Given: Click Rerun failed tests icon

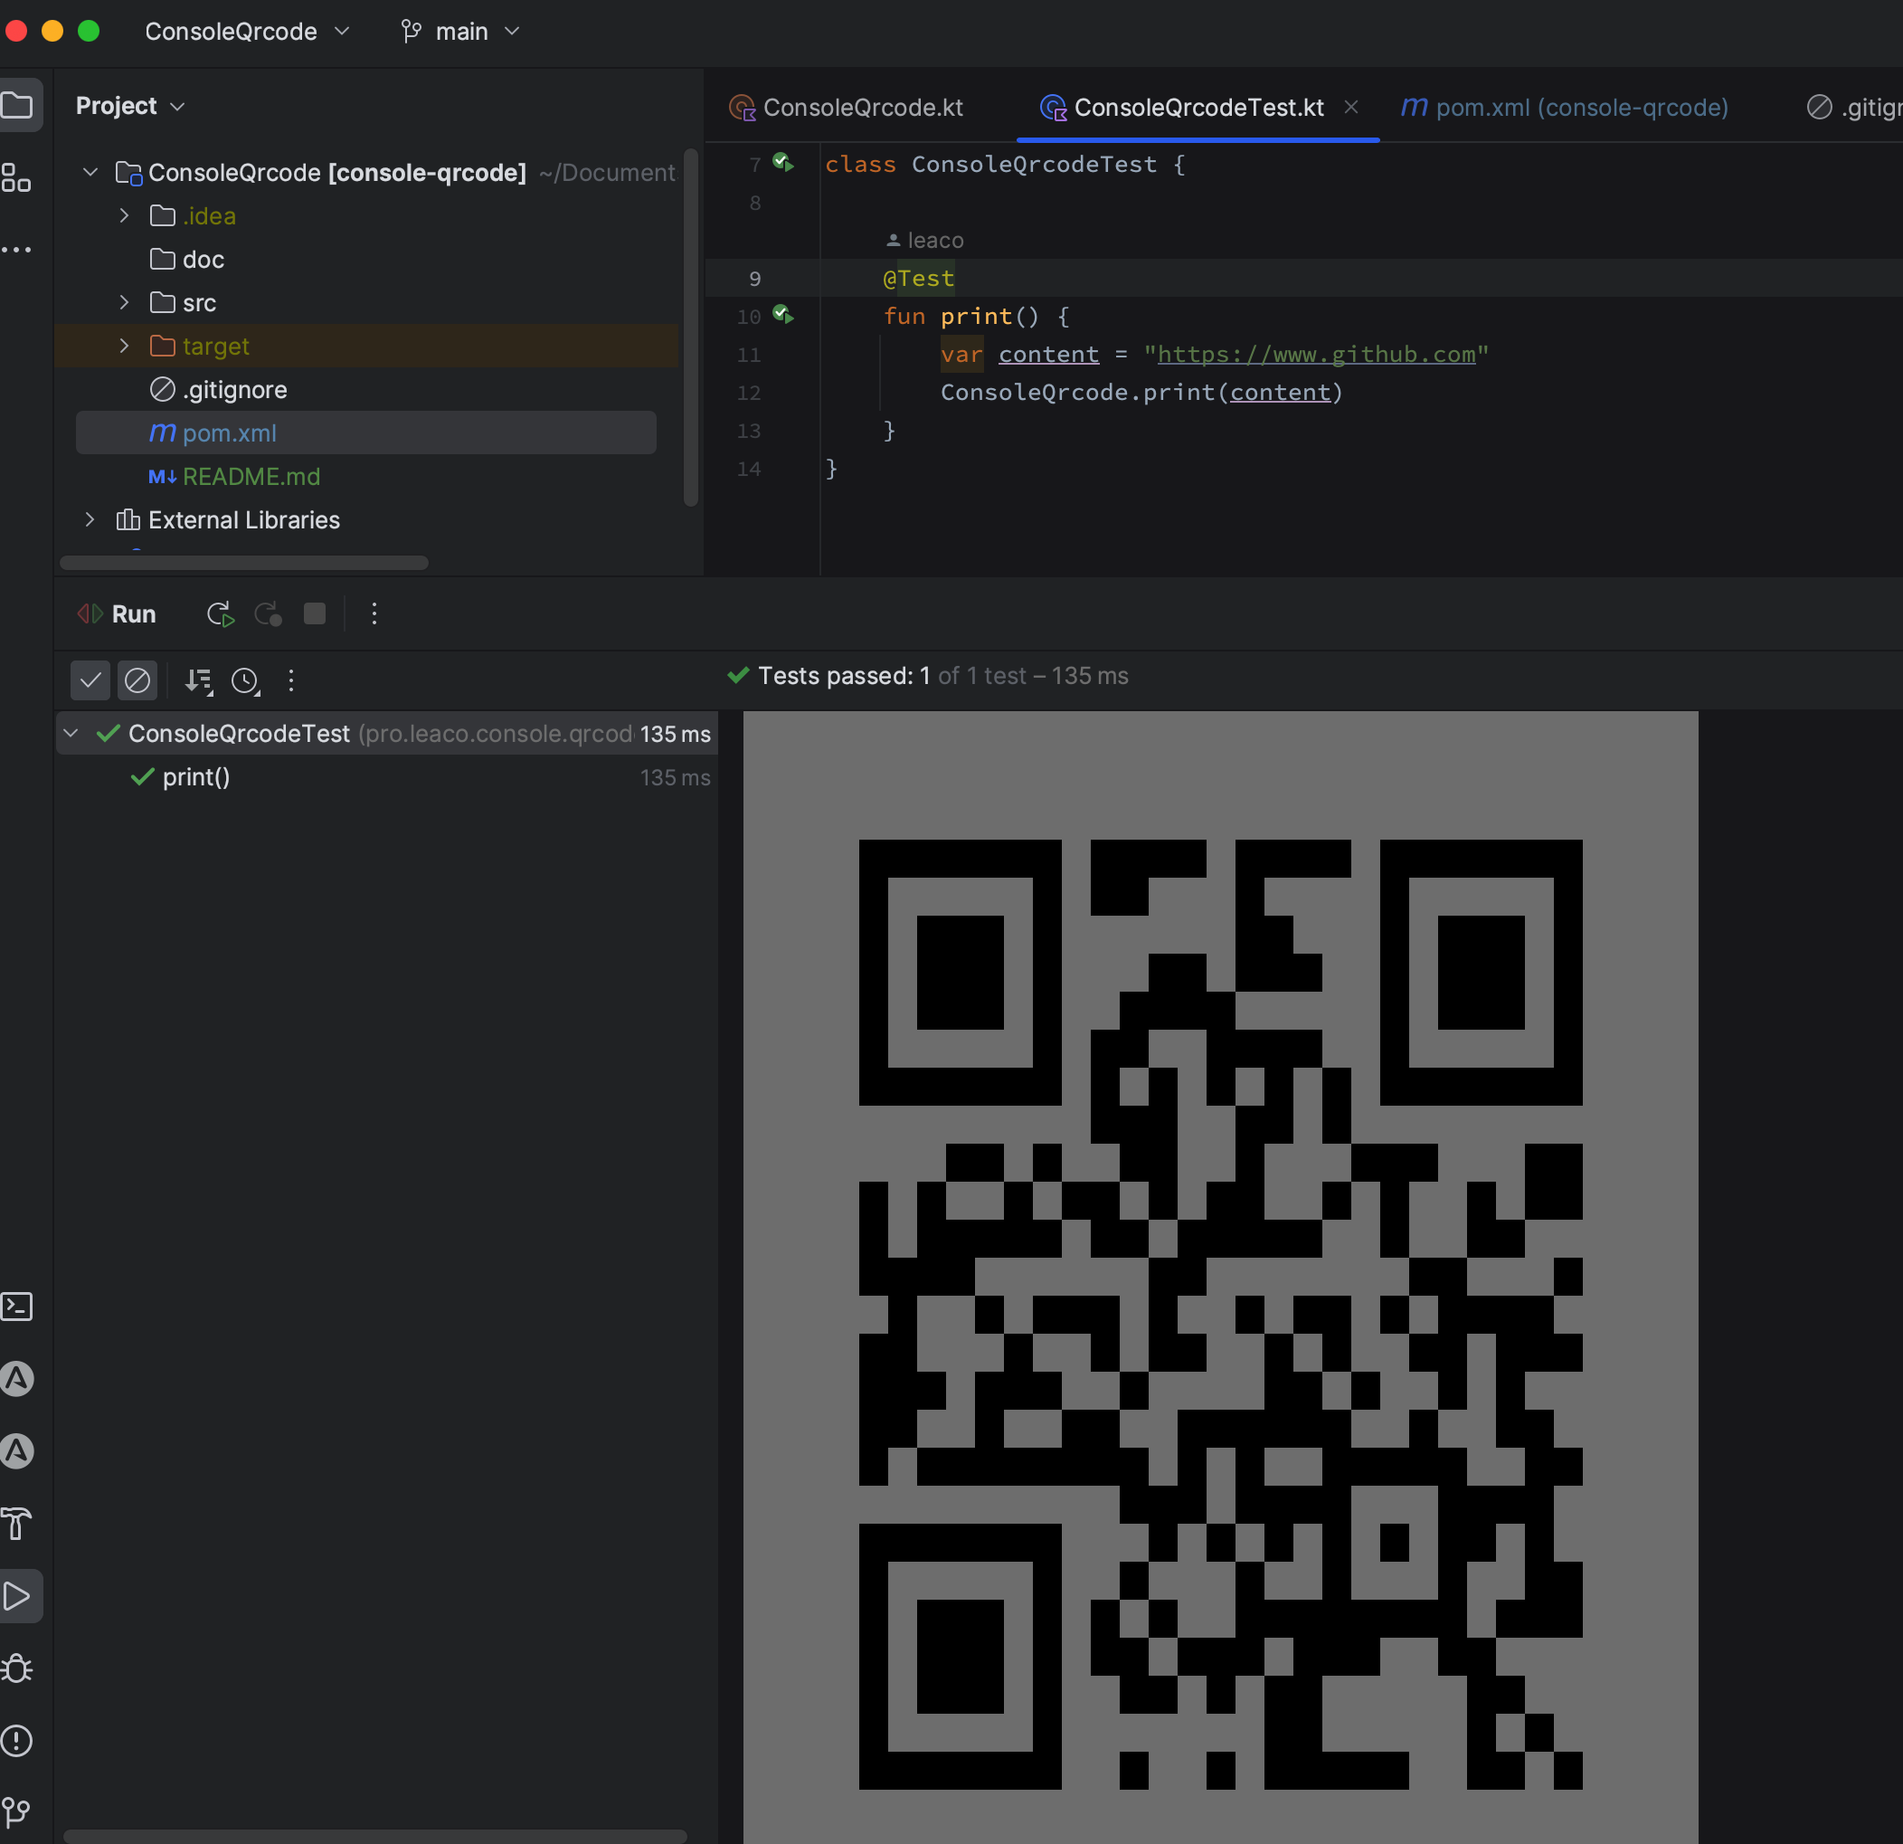Looking at the screenshot, I should (267, 613).
